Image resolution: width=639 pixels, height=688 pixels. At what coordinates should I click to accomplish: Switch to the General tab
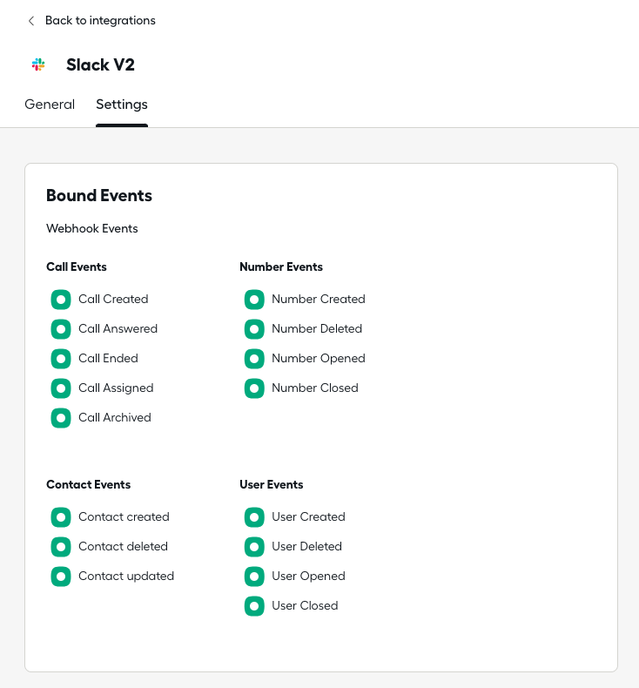pos(50,105)
